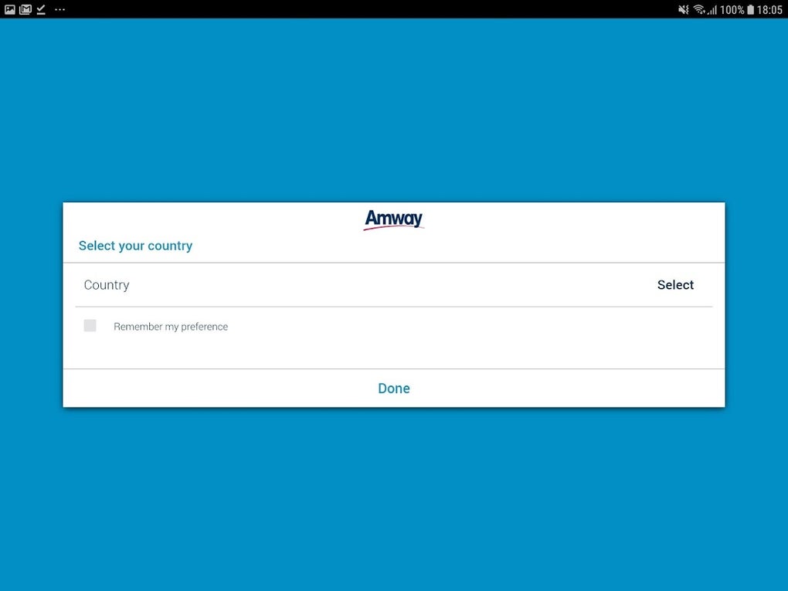The height and width of the screenshot is (591, 788).
Task: Tap the Amway logo
Action: click(x=393, y=219)
